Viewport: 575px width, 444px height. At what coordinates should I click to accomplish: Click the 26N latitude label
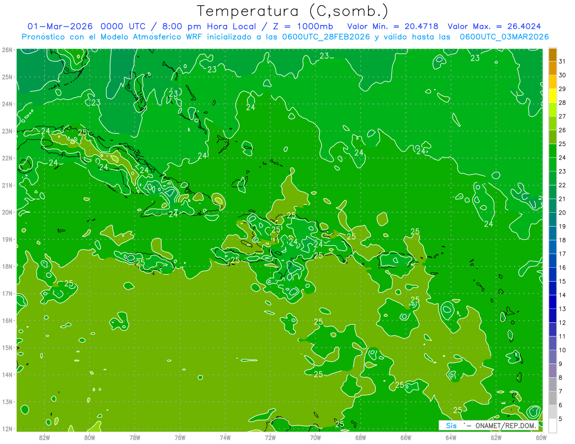click(x=7, y=49)
